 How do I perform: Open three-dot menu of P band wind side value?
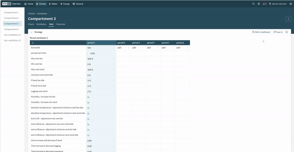[x=114, y=86]
